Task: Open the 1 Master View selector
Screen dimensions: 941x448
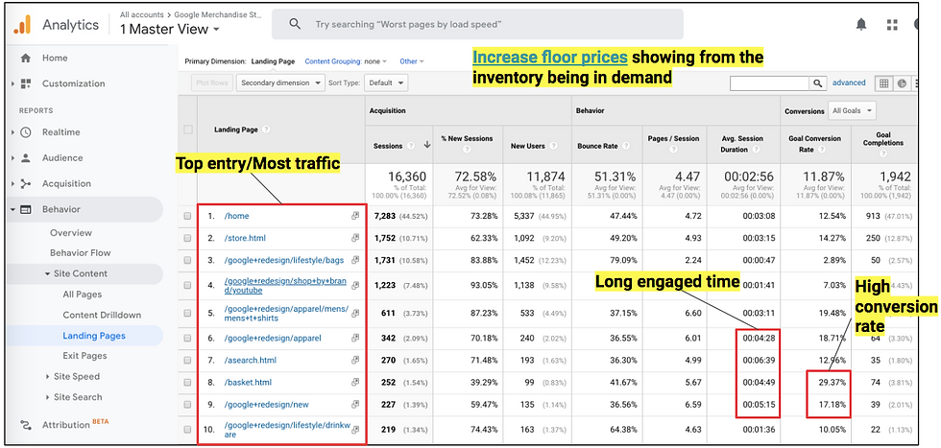Action: pyautogui.click(x=169, y=29)
